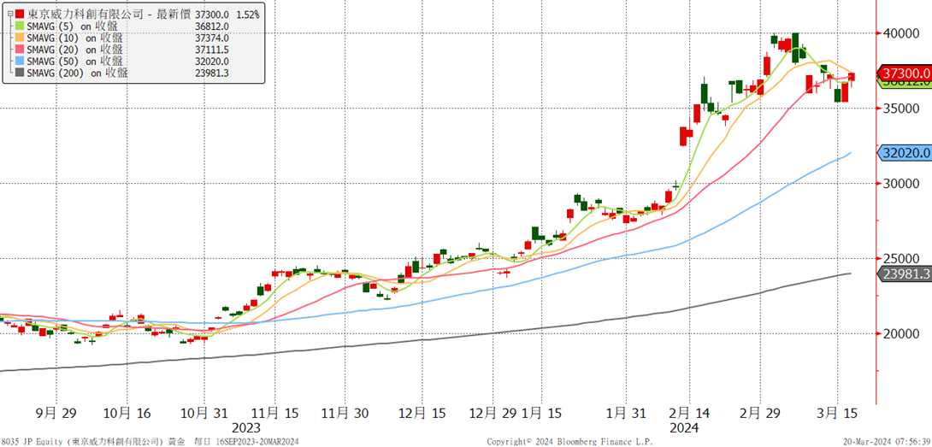This screenshot has width=932, height=447.
Task: Click the 1月 31 date axis label
Action: (627, 413)
